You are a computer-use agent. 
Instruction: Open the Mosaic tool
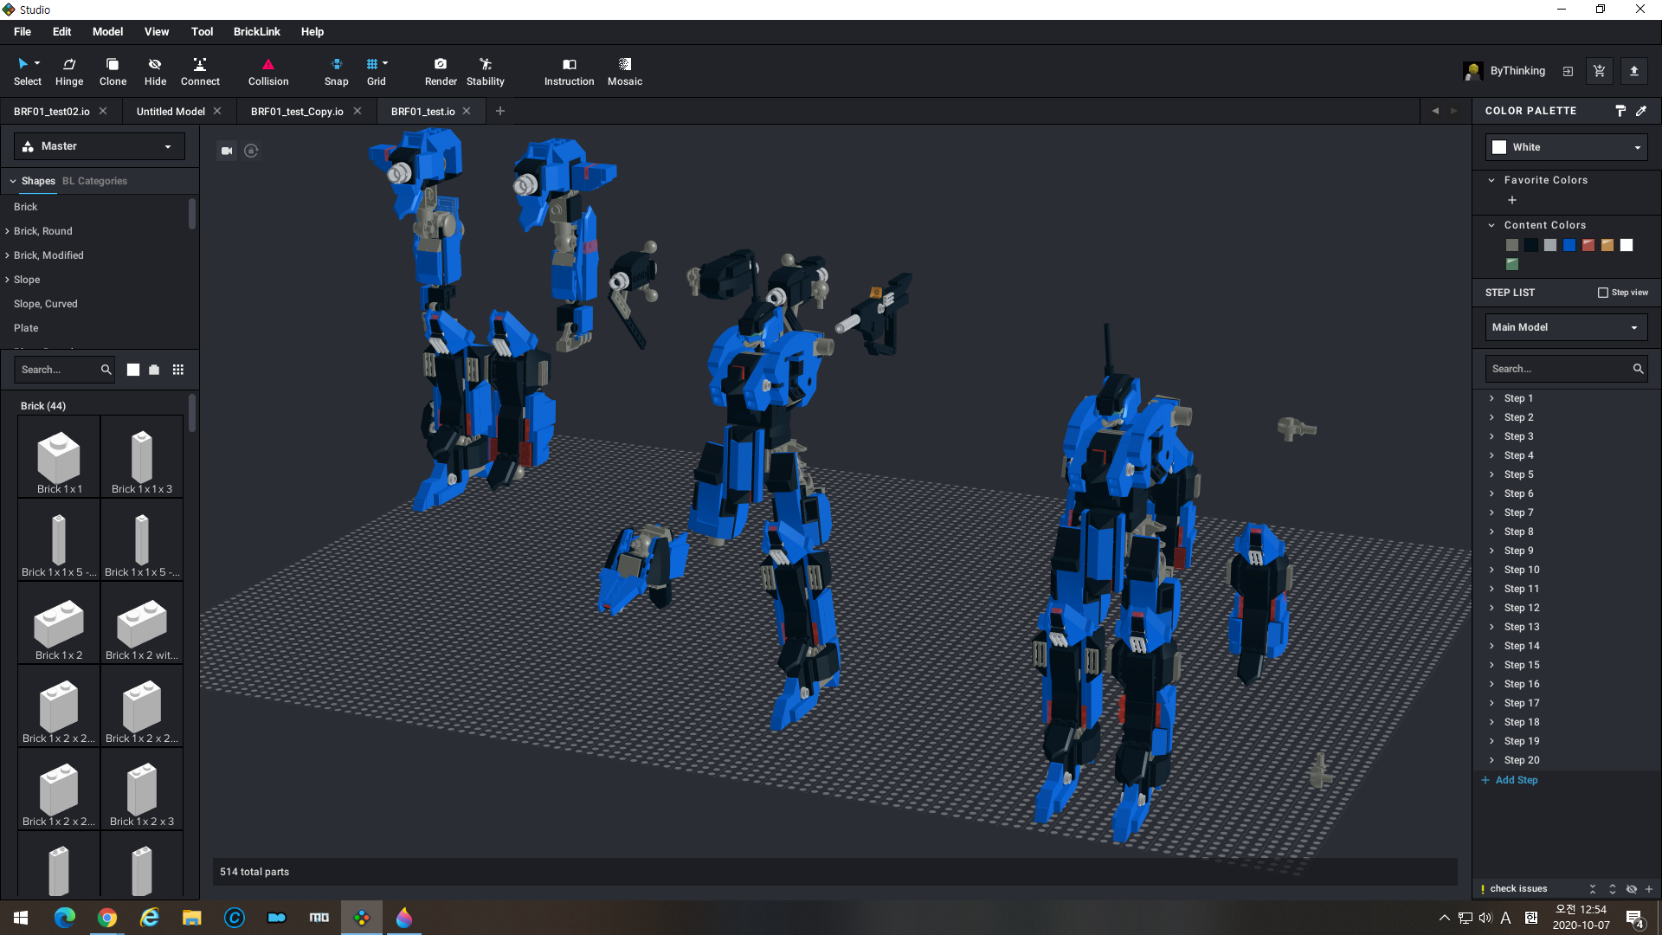(x=624, y=71)
